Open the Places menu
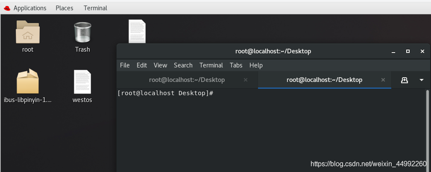This screenshot has height=172, width=431. [65, 8]
